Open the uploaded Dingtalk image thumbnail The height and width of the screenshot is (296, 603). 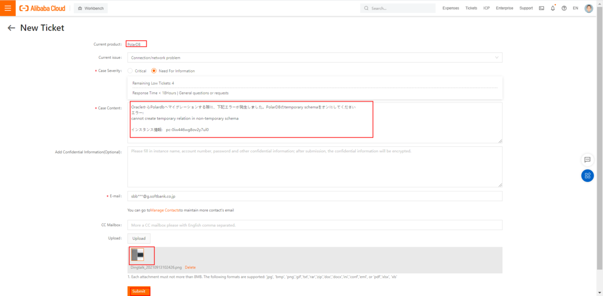[x=138, y=255]
